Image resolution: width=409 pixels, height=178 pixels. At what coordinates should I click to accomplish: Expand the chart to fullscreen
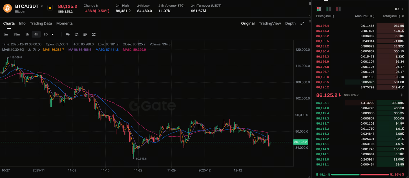point(302,23)
